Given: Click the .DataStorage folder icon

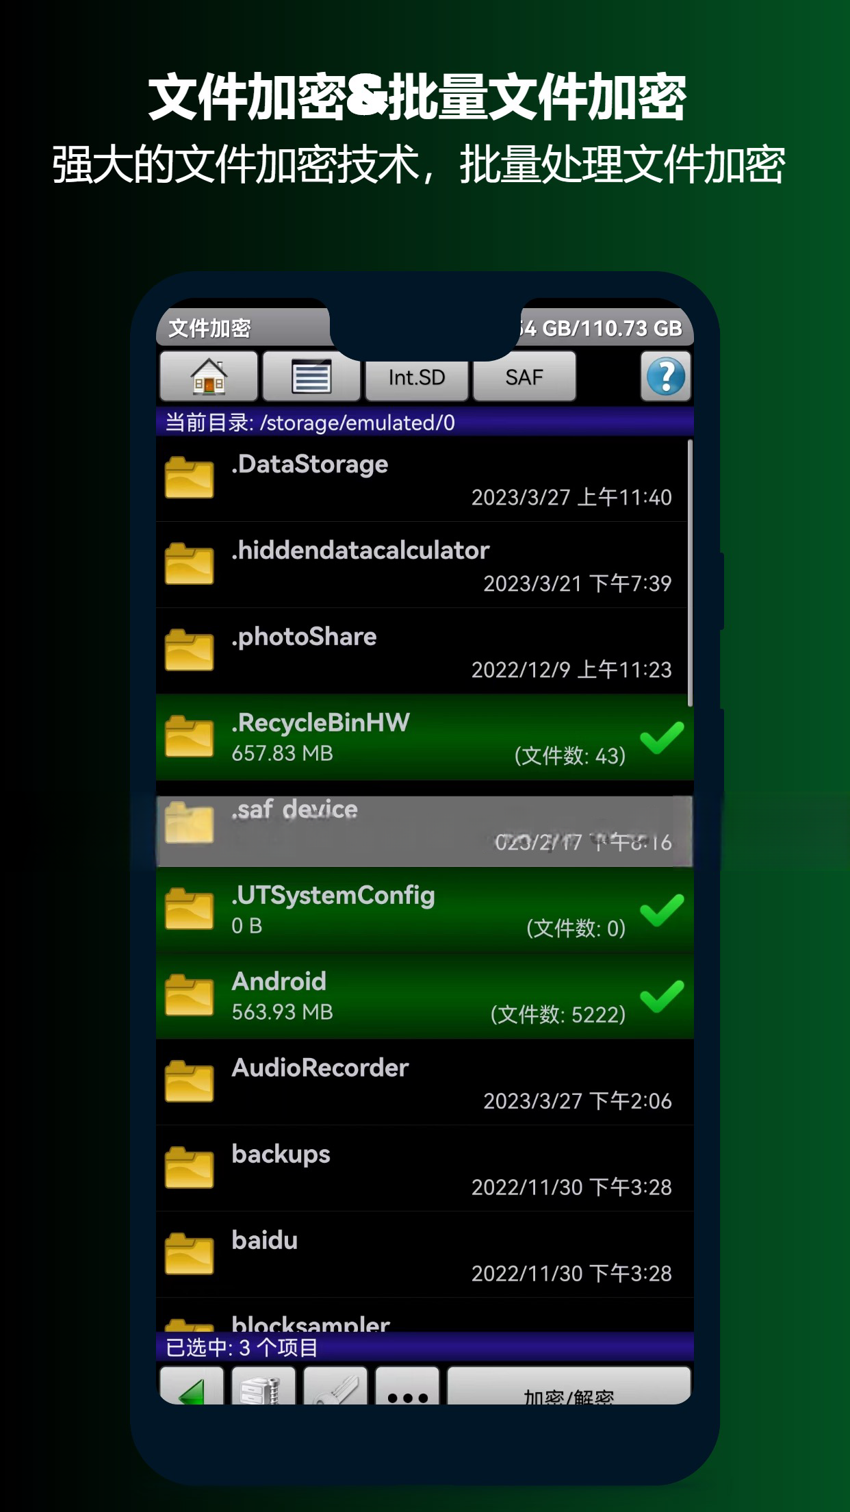Looking at the screenshot, I should tap(189, 478).
